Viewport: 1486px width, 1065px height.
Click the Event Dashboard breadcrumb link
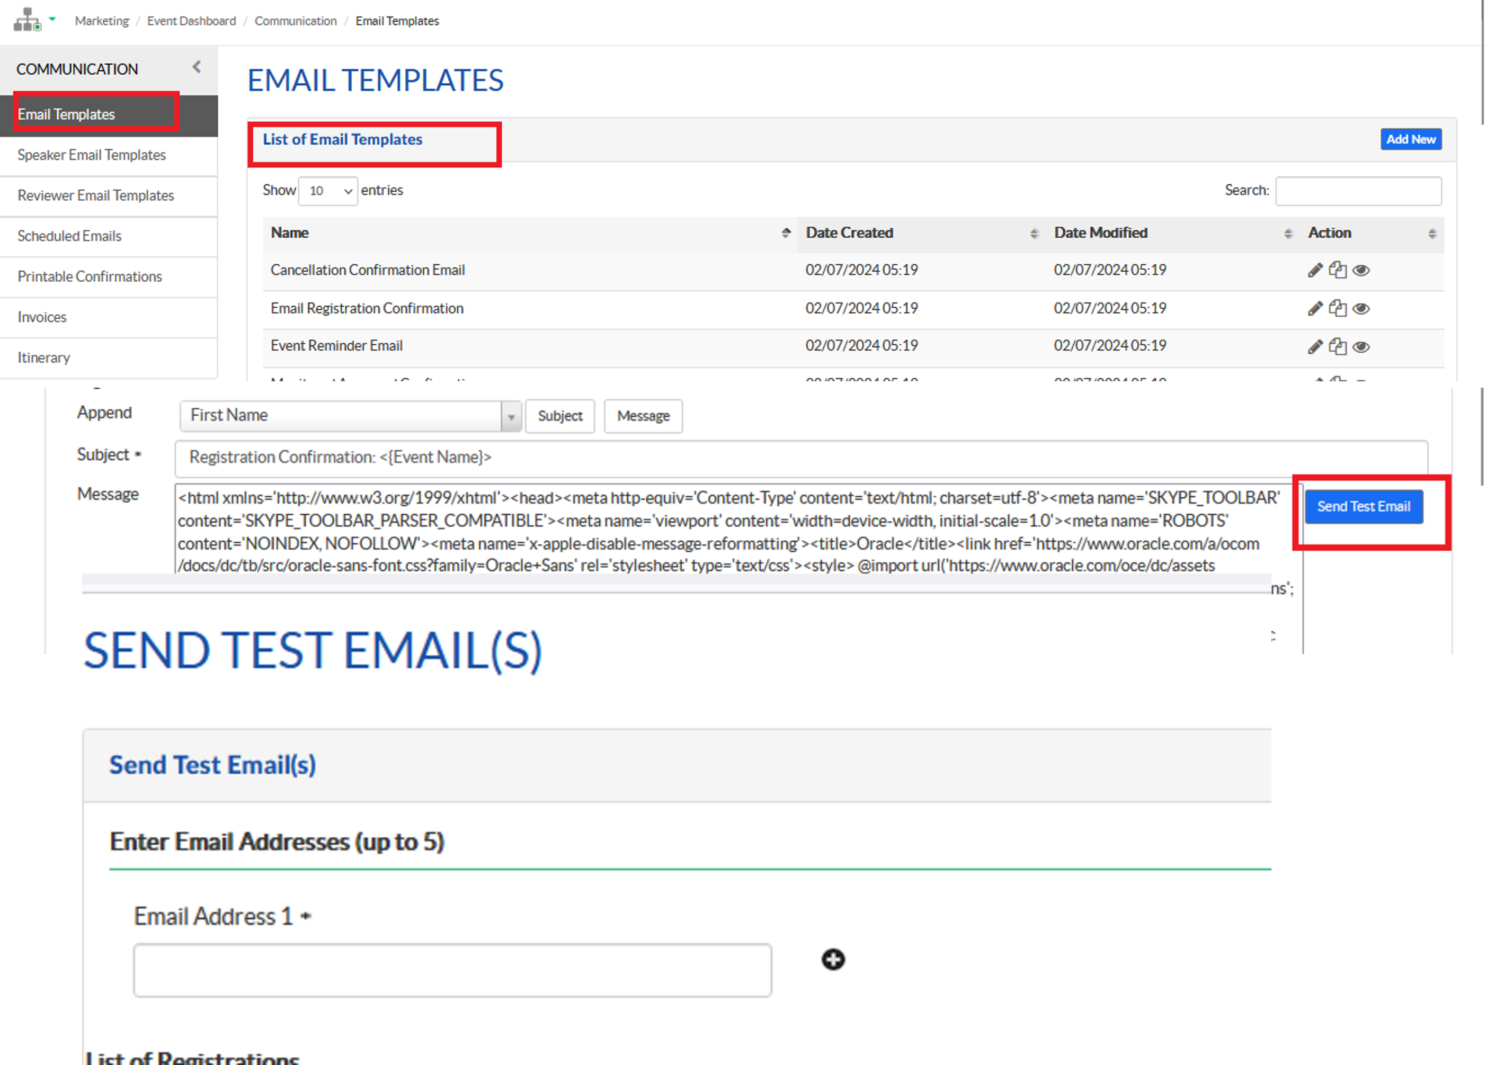(x=191, y=21)
